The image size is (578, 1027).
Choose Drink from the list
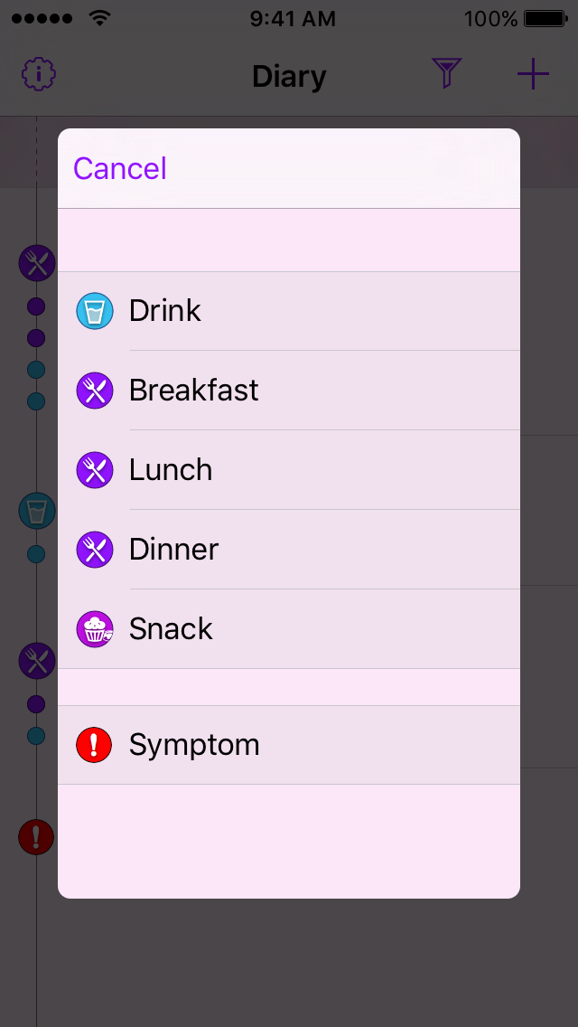click(x=165, y=311)
